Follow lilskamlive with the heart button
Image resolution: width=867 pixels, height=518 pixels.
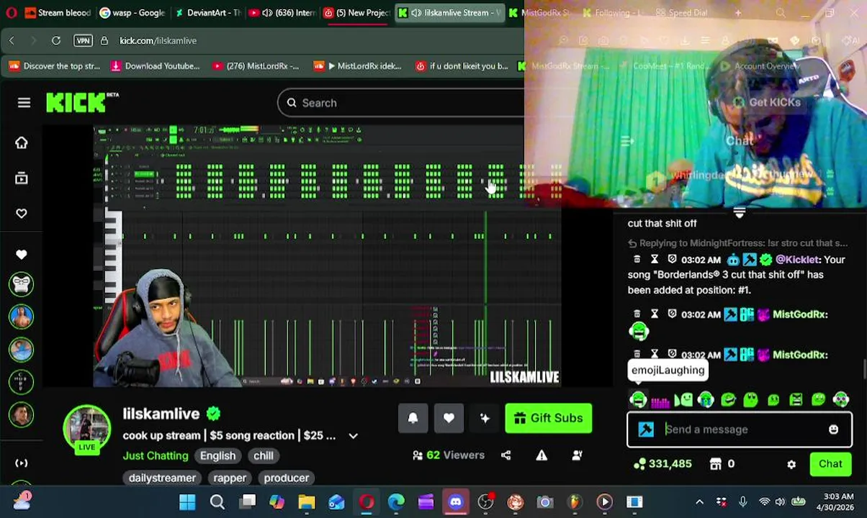449,418
